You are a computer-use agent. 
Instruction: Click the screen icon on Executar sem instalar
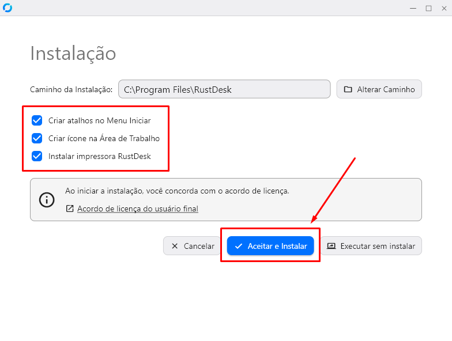[x=331, y=246]
